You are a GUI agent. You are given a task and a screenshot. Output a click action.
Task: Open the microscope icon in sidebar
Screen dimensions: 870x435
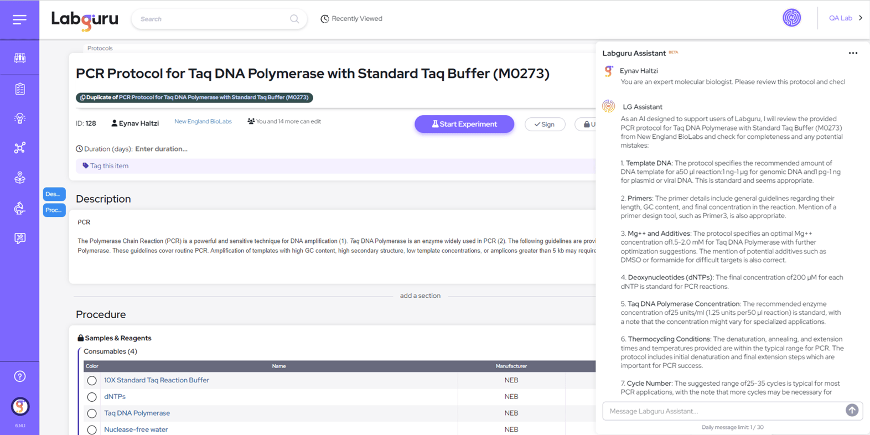[x=20, y=208]
